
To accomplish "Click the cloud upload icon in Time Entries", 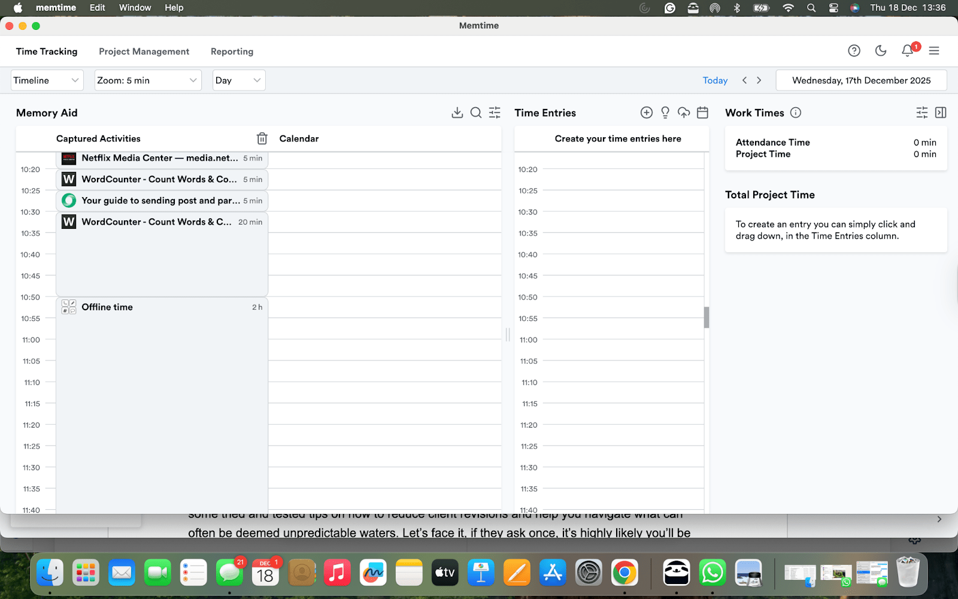I will (x=684, y=113).
